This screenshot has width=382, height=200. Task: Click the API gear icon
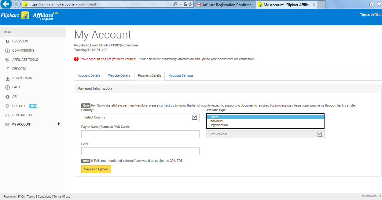(8, 97)
